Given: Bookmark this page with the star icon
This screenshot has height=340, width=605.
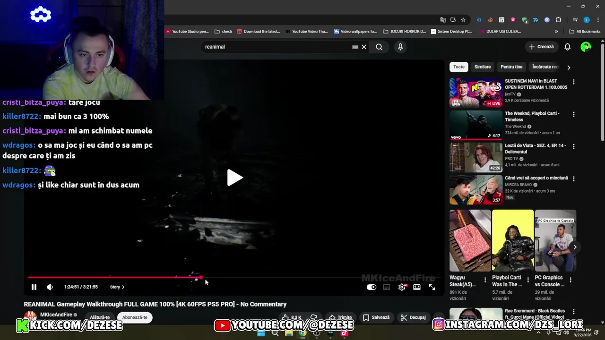Looking at the screenshot, I should [x=463, y=20].
